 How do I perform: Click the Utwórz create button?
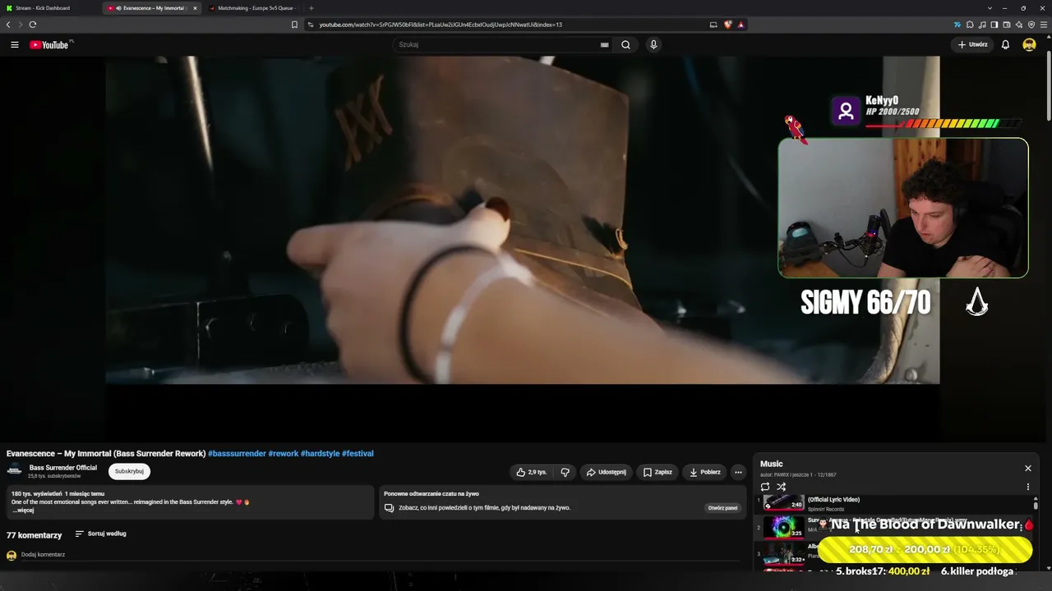pyautogui.click(x=972, y=45)
